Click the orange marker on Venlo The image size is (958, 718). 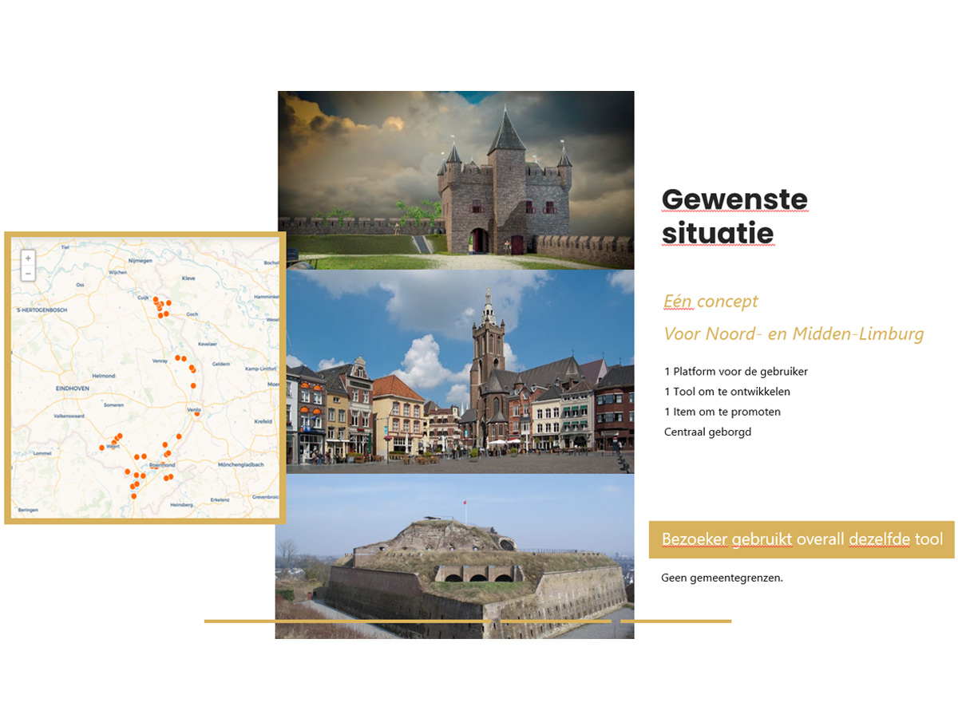click(197, 413)
